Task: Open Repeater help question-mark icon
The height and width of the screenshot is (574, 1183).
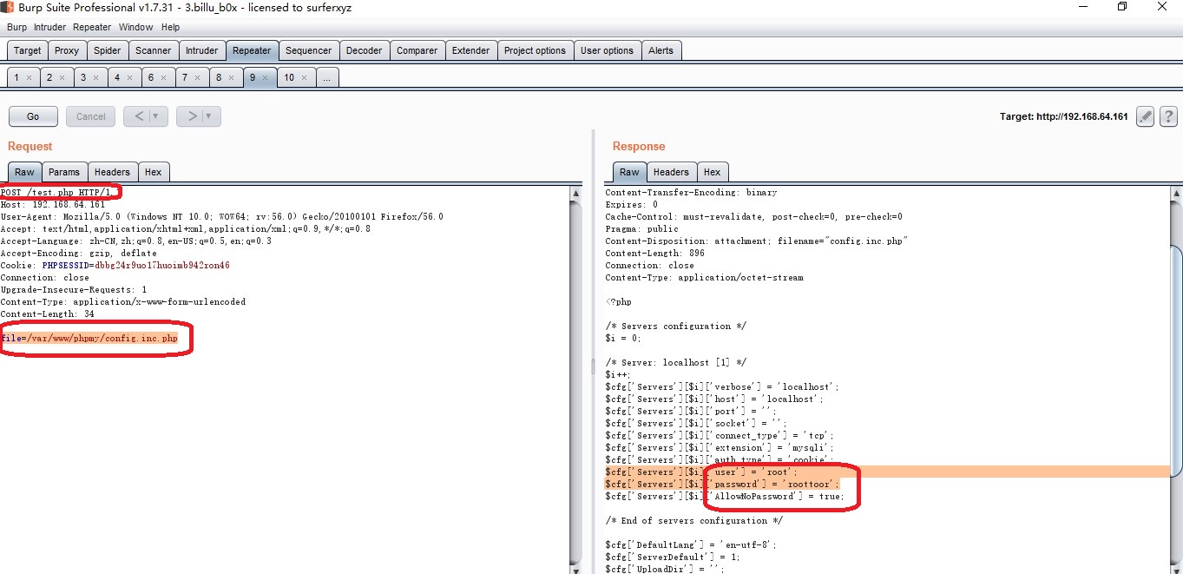Action: [1168, 116]
